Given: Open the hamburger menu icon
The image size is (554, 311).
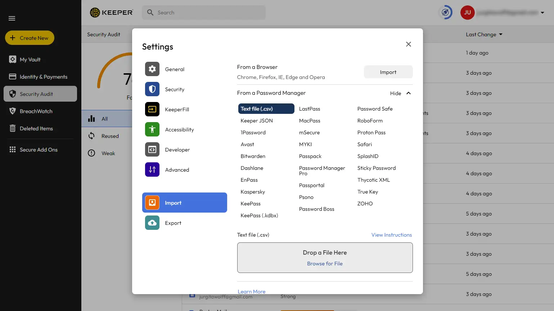Looking at the screenshot, I should (x=12, y=18).
